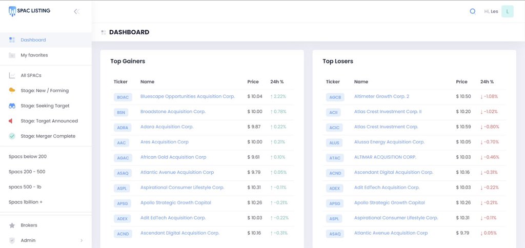Click the ACIC ticker badge
Image resolution: width=525 pixels, height=248 pixels.
click(x=334, y=128)
